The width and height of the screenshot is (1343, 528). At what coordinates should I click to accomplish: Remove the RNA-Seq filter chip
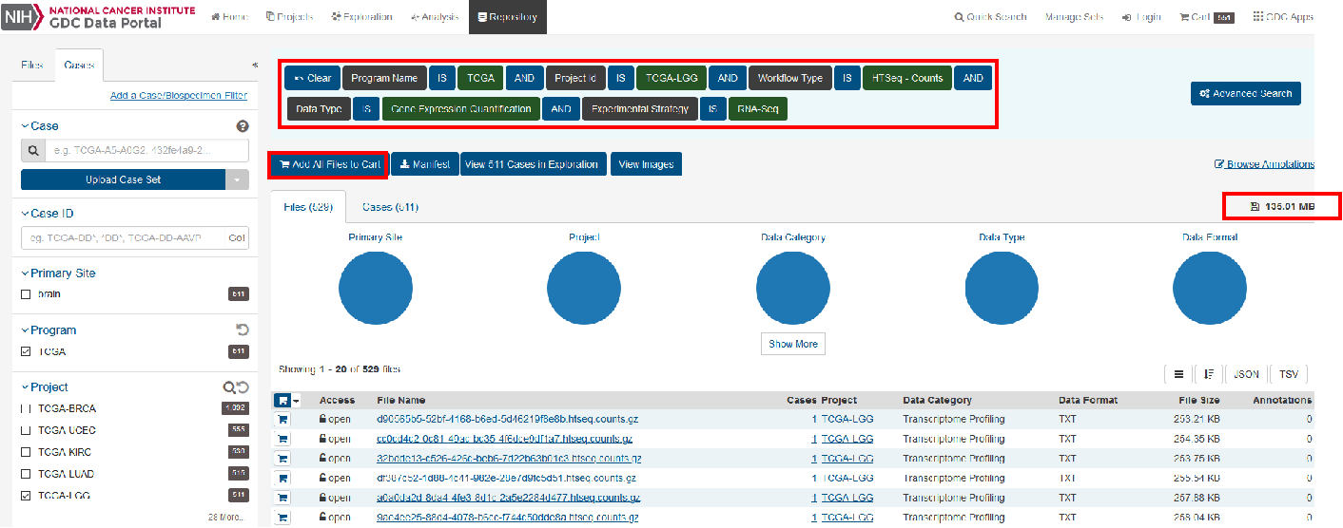pos(758,109)
